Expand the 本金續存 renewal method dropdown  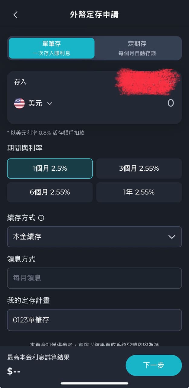[x=94, y=237]
